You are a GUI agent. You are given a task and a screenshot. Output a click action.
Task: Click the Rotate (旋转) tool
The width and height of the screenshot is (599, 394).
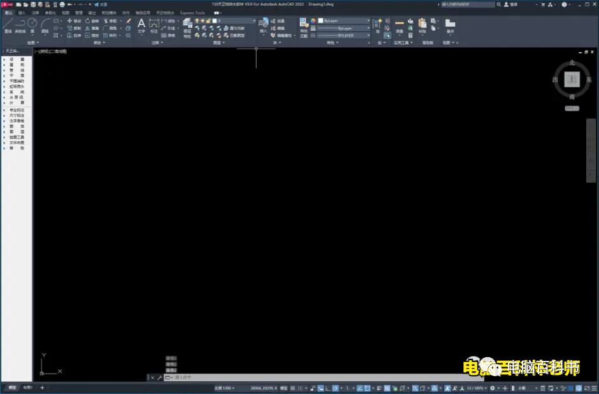pos(92,20)
